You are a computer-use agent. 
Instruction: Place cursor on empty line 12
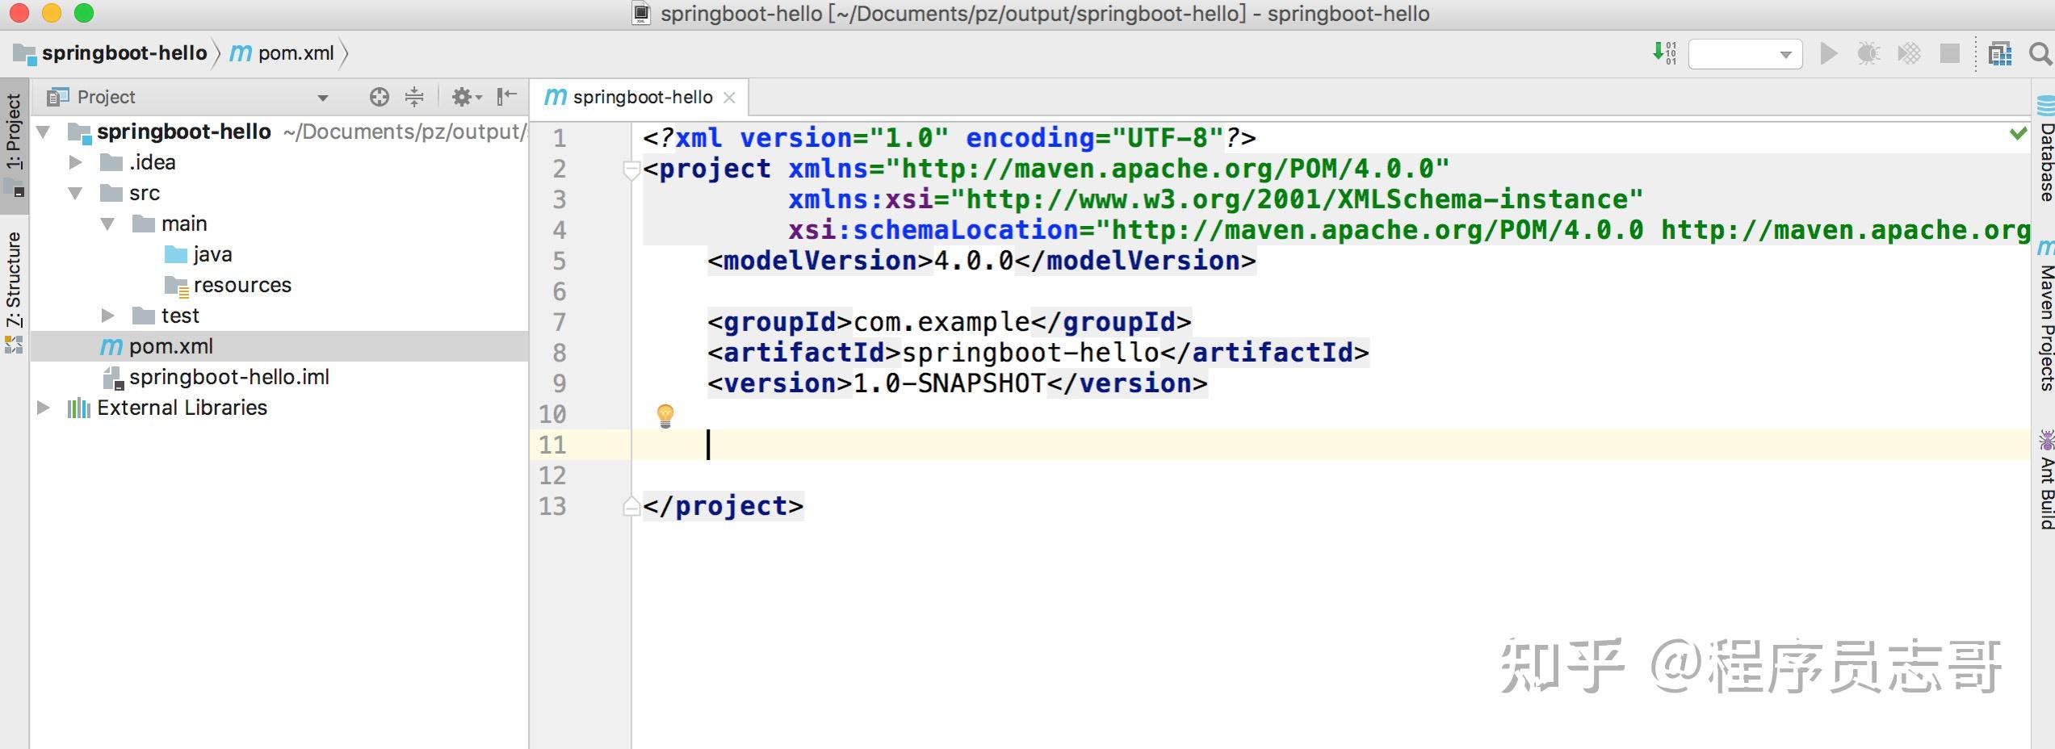pos(1331,475)
